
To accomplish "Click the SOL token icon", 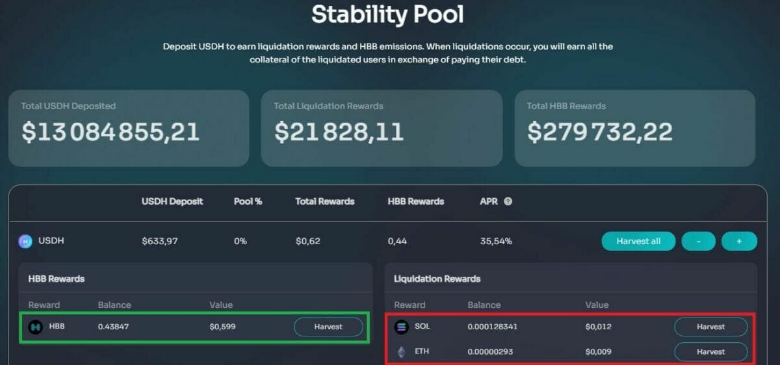I will tap(401, 327).
